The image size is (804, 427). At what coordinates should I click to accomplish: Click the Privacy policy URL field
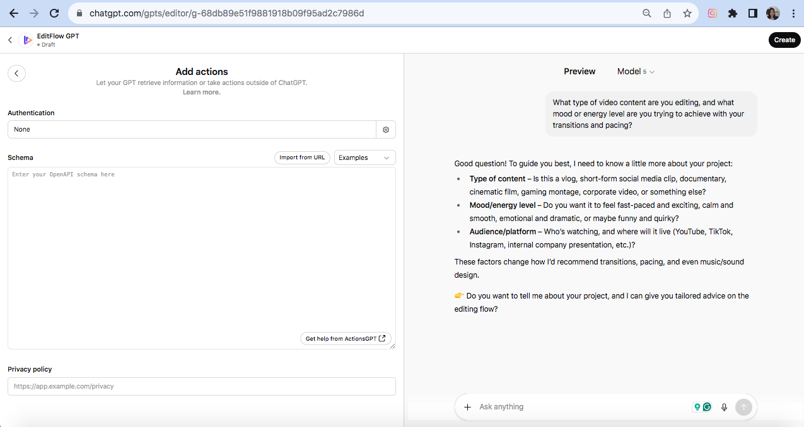click(201, 386)
